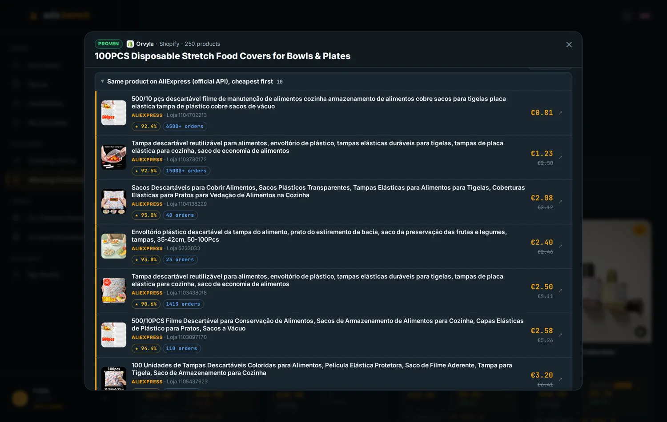Click the '250 products' count in header
Screen dimensions: 667x422
[202, 44]
